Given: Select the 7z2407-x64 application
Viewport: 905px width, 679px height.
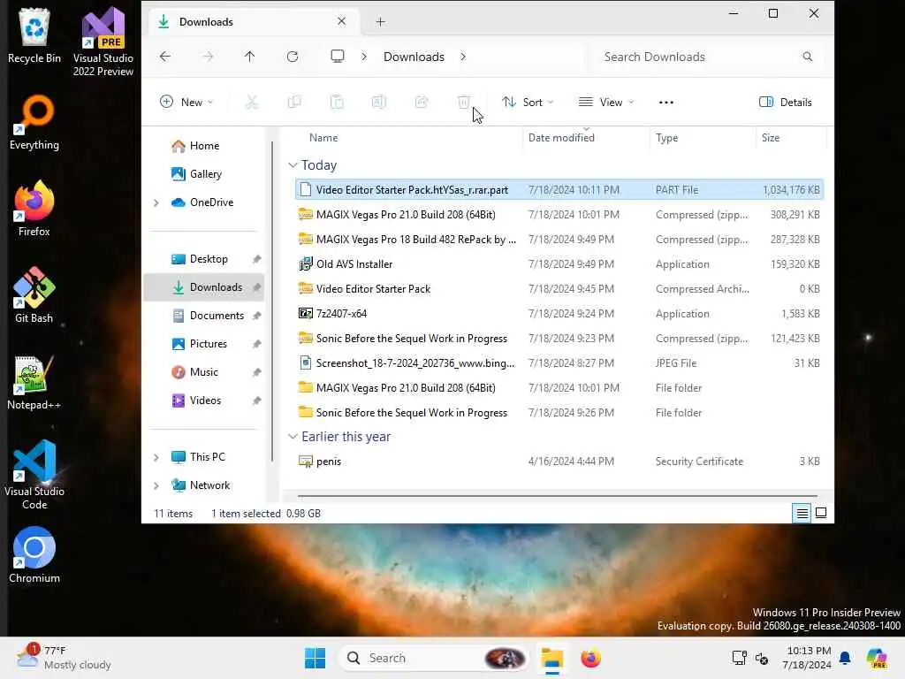Looking at the screenshot, I should click(559, 314).
